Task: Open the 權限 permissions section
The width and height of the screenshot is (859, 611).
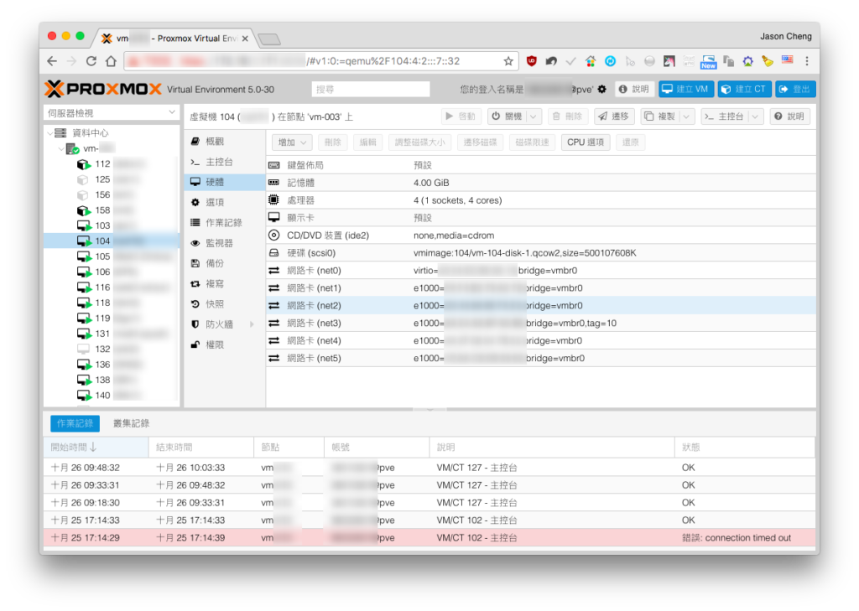Action: click(225, 344)
